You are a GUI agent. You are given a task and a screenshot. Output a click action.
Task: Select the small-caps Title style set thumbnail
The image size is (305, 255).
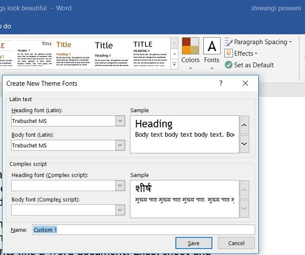(35, 53)
